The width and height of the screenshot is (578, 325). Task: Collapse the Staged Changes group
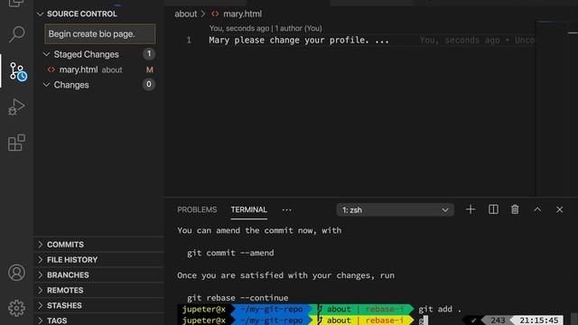point(46,54)
